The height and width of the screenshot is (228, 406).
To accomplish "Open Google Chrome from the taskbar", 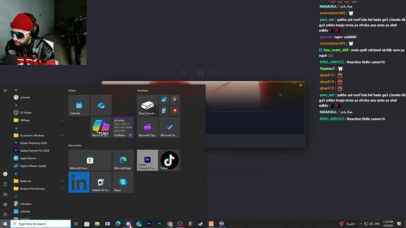I will coord(170,224).
